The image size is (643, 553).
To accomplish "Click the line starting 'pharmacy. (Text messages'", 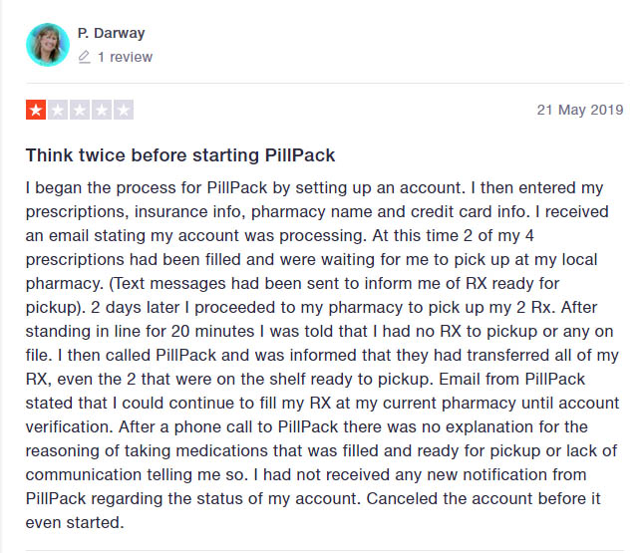I will 292,284.
